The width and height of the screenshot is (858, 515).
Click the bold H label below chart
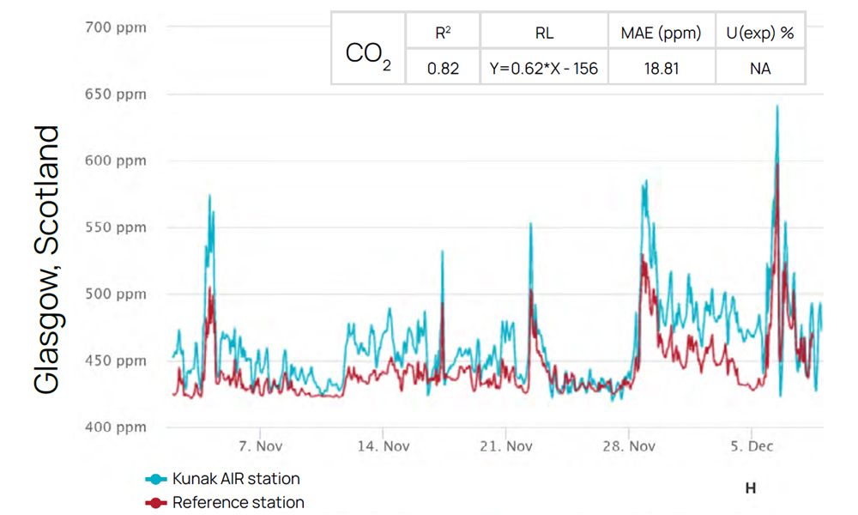tap(750, 488)
